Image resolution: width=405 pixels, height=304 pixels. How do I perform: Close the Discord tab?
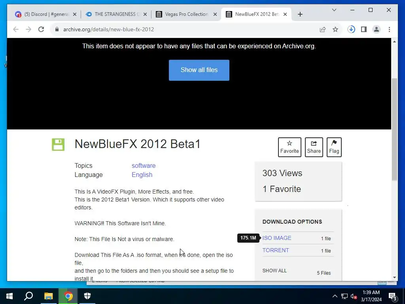coord(75,14)
